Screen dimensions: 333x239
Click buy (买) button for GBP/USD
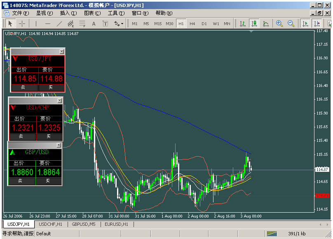click(x=48, y=180)
